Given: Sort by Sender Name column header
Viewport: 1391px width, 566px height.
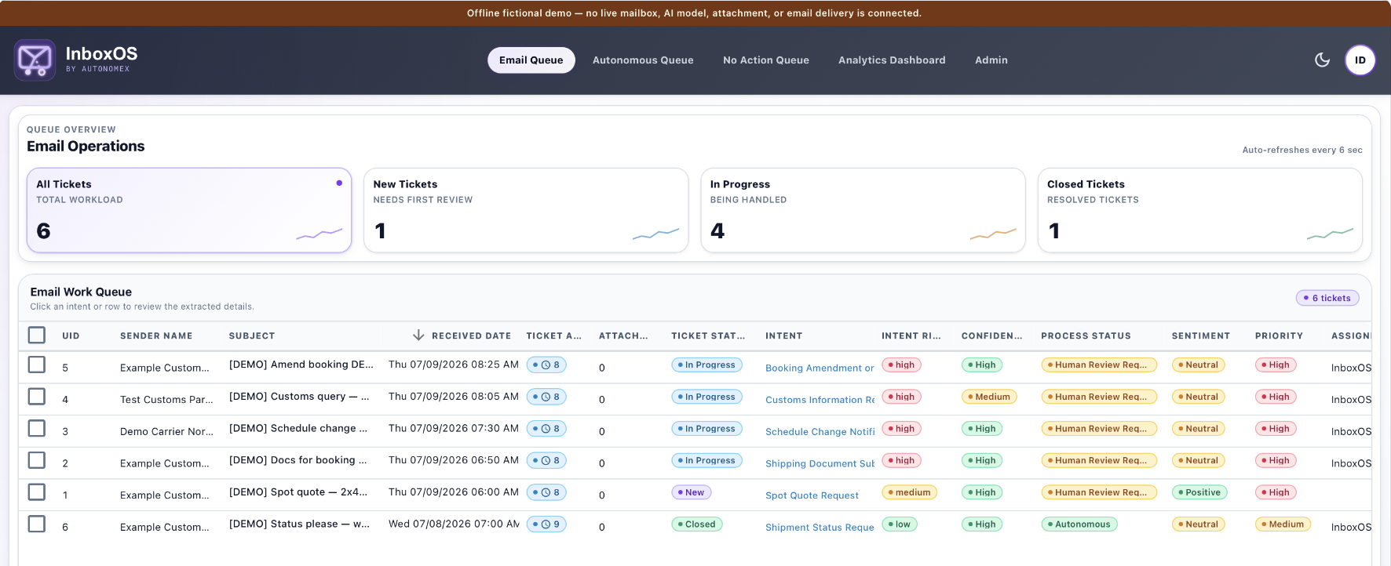Looking at the screenshot, I should [156, 336].
